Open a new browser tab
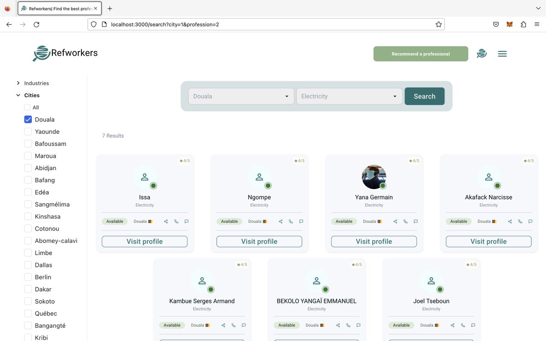Image resolution: width=546 pixels, height=341 pixels. point(110,9)
